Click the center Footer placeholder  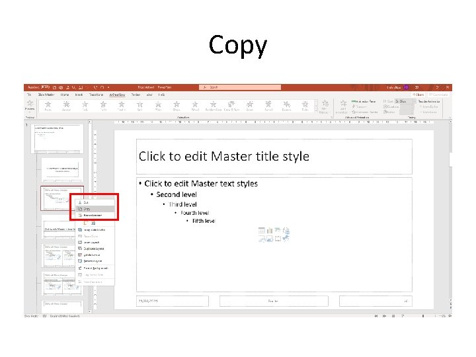274,301
